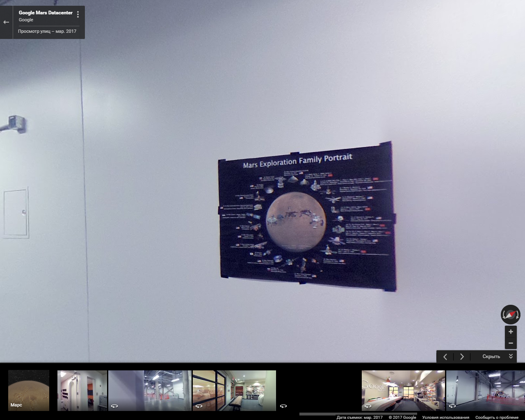Viewport: 525px width, 420px height.
Task: Open the Google lobby desk thumbnail
Action: pyautogui.click(x=403, y=390)
